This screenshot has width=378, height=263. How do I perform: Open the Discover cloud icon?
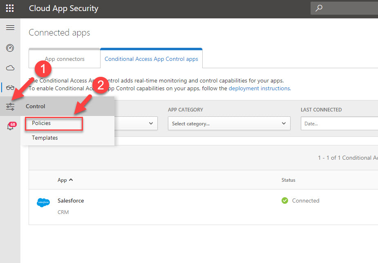[x=10, y=68]
